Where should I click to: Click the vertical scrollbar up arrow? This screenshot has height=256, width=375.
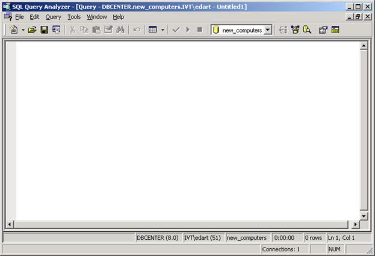pos(364,46)
